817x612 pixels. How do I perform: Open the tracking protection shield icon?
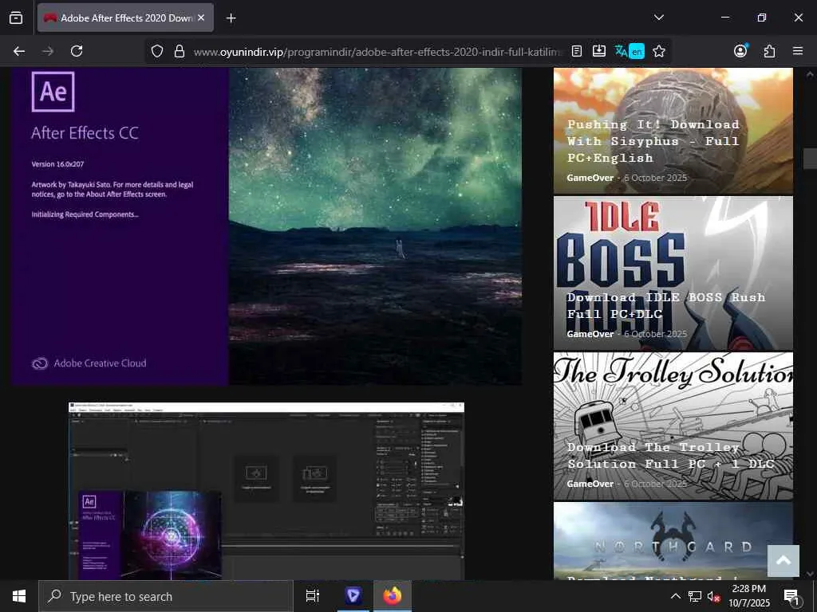(157, 51)
